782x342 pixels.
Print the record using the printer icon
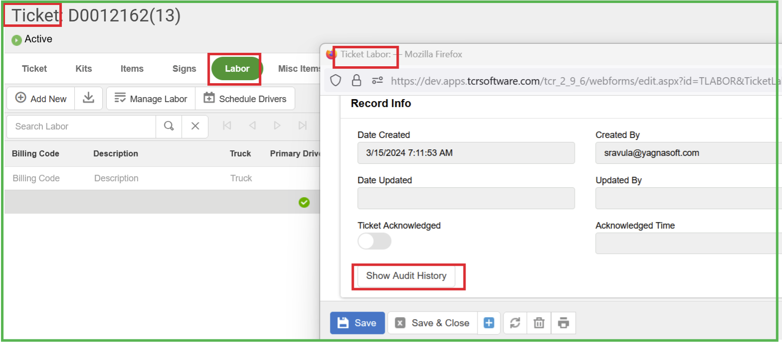click(x=563, y=323)
